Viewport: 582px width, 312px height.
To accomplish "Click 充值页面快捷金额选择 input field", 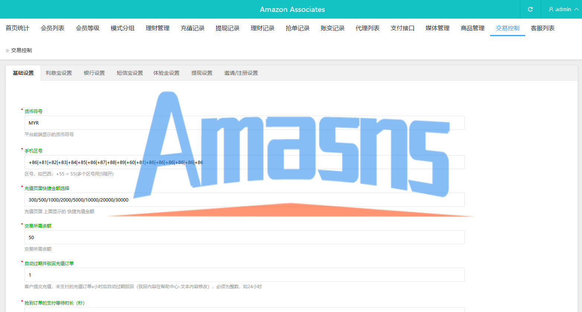I will coord(244,200).
